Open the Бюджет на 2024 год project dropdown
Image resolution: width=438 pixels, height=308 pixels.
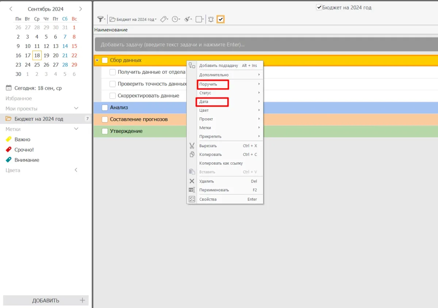134,19
